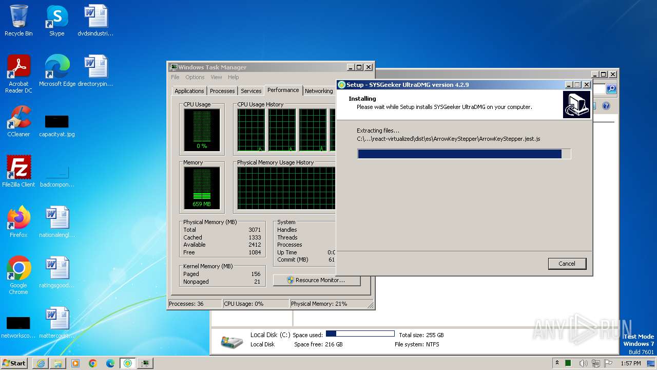
Task: Open Task Manager Help menu
Action: [234, 77]
